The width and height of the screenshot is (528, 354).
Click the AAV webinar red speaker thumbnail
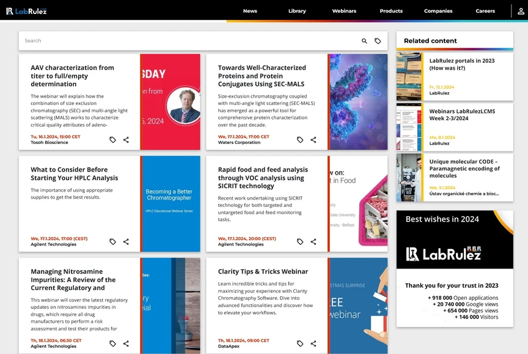coord(170,102)
